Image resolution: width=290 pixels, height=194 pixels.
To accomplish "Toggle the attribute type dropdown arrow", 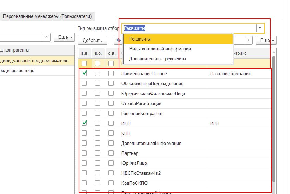I will (260, 28).
